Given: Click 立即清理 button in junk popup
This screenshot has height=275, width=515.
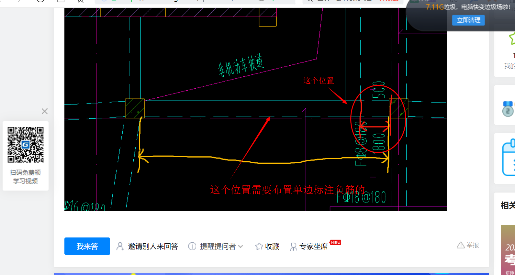Looking at the screenshot, I should pyautogui.click(x=468, y=20).
